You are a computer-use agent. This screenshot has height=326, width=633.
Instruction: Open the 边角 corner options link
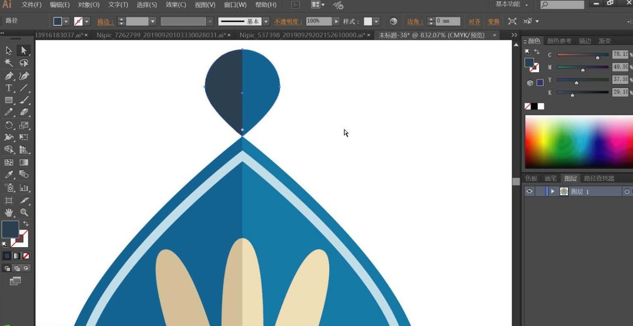[x=415, y=22]
